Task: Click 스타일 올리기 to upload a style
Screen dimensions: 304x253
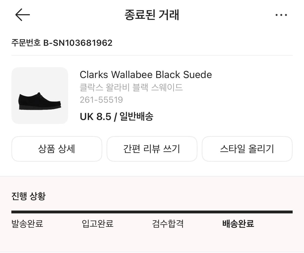Action: point(247,149)
